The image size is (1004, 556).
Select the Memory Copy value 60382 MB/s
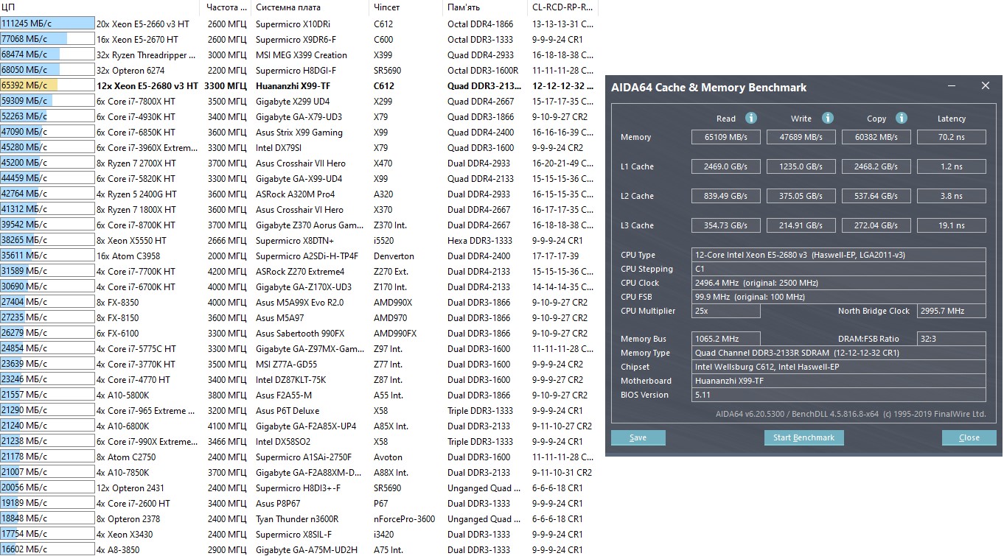tap(876, 137)
